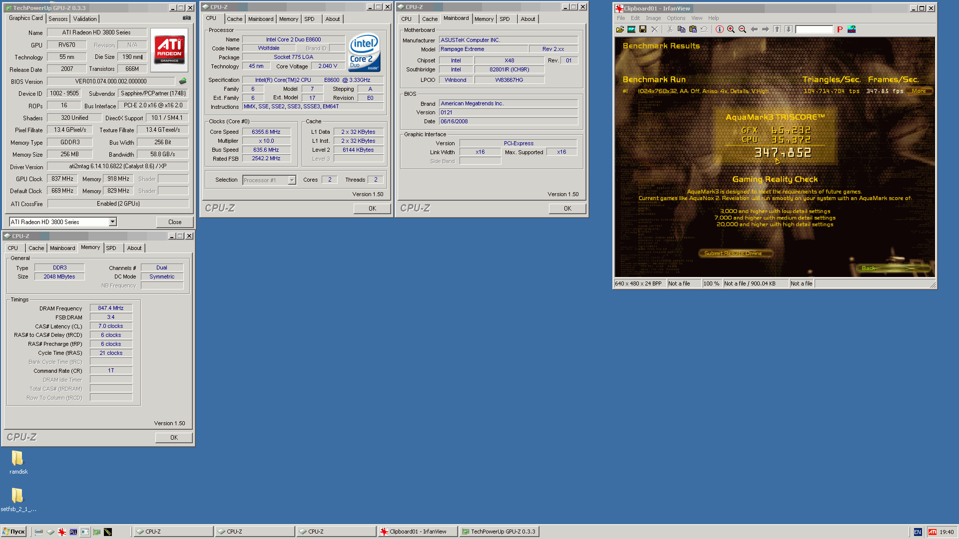Screen dimensions: 959x539
Task: Click the Undo arrow icon in IrfanView
Action: (704, 29)
